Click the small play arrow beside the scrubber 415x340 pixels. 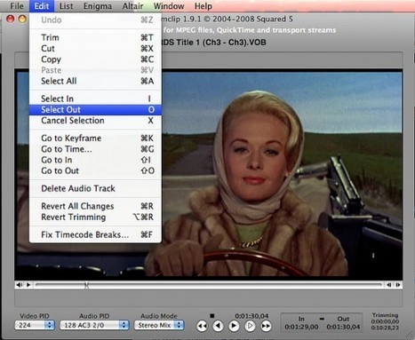tap(28, 285)
